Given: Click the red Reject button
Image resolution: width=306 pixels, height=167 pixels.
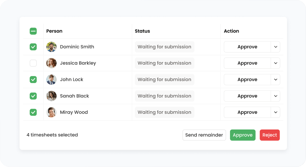Looking at the screenshot, I should (x=270, y=135).
